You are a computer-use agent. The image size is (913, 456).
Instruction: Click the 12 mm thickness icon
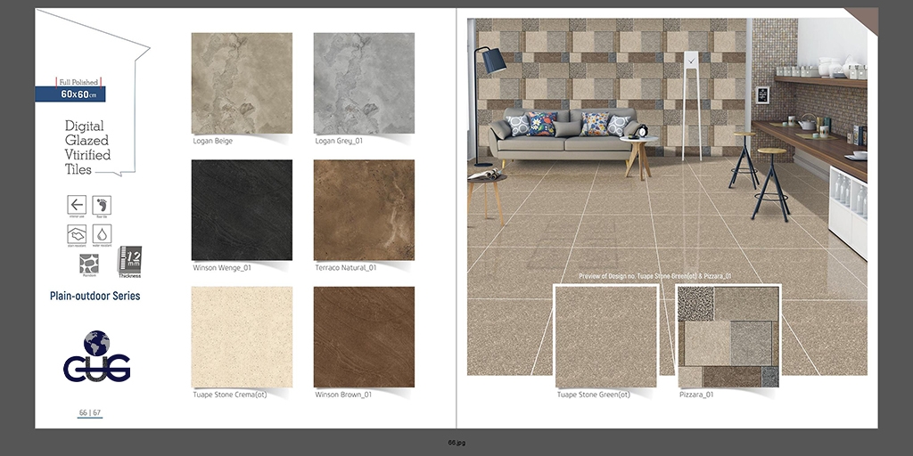click(129, 262)
